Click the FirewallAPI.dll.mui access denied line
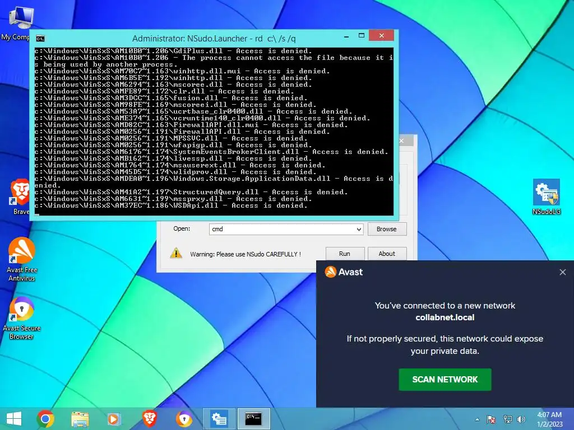This screenshot has height=430, width=574. click(x=191, y=125)
